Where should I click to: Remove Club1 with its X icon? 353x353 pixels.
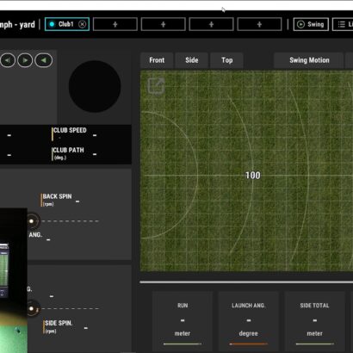click(x=83, y=24)
